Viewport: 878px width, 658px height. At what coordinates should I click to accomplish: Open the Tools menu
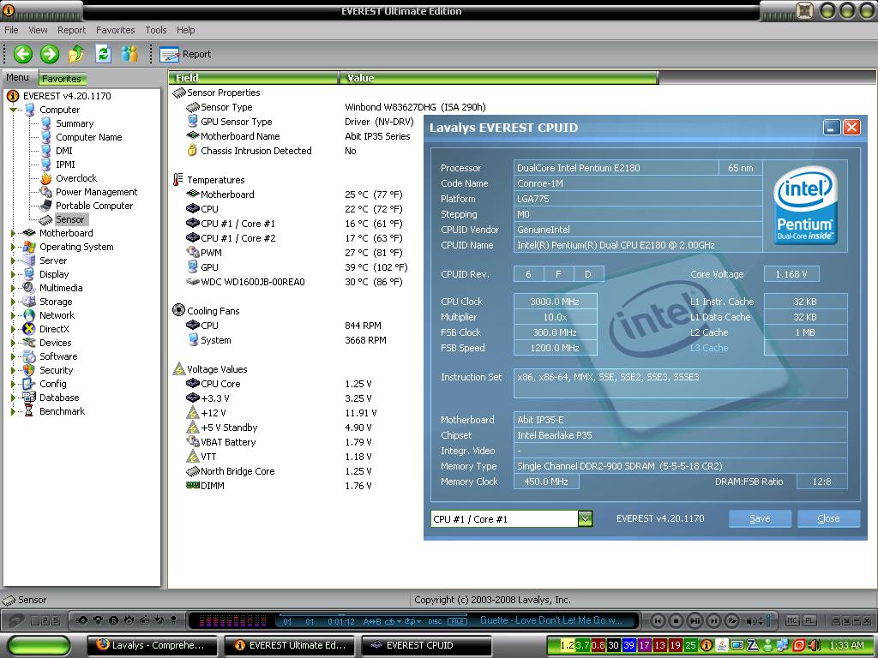(x=156, y=30)
